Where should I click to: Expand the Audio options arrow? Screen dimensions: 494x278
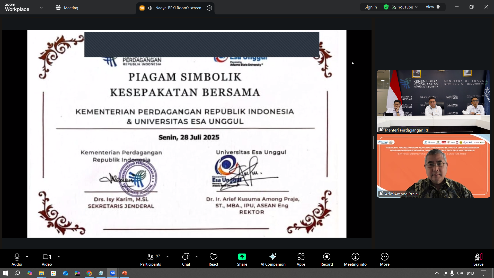pyautogui.click(x=27, y=257)
